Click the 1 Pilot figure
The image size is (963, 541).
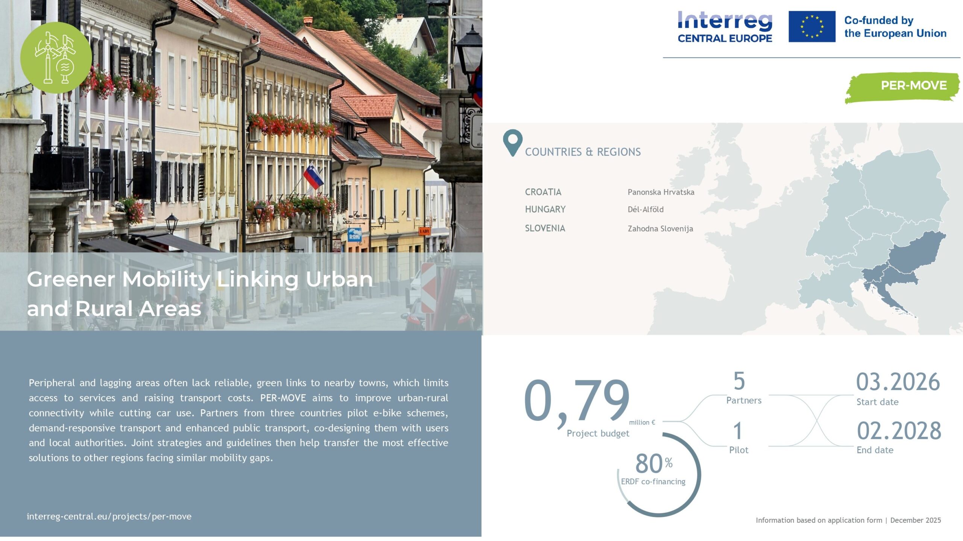[x=738, y=431]
